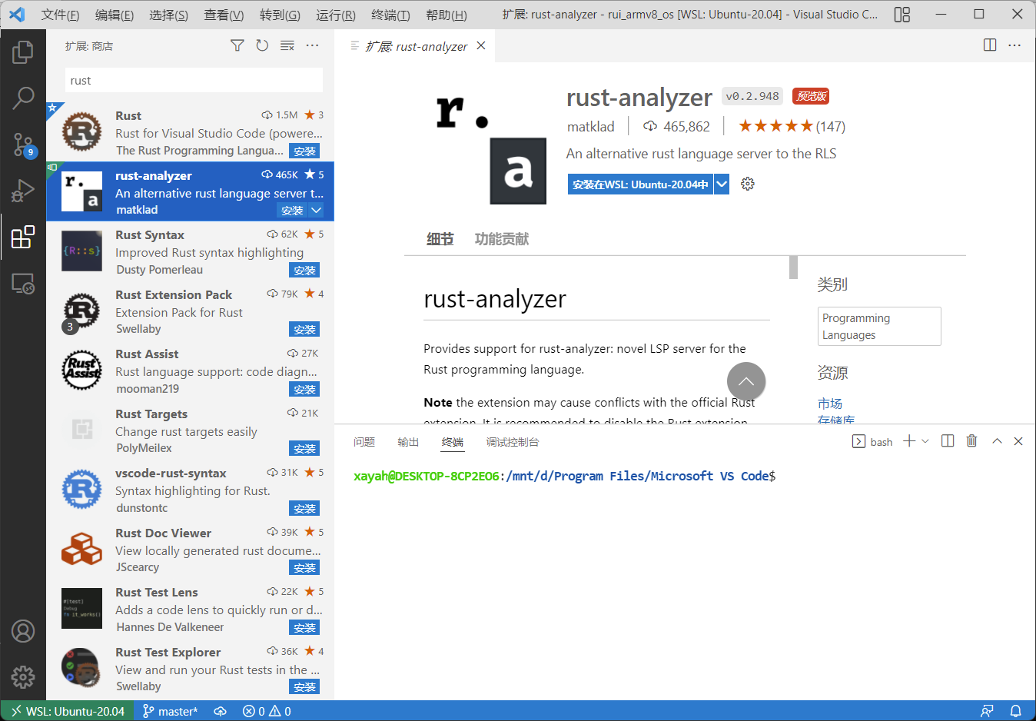Screen dimensions: 1036x721
Task: Open the Explorer view in activity bar
Action: [x=23, y=52]
